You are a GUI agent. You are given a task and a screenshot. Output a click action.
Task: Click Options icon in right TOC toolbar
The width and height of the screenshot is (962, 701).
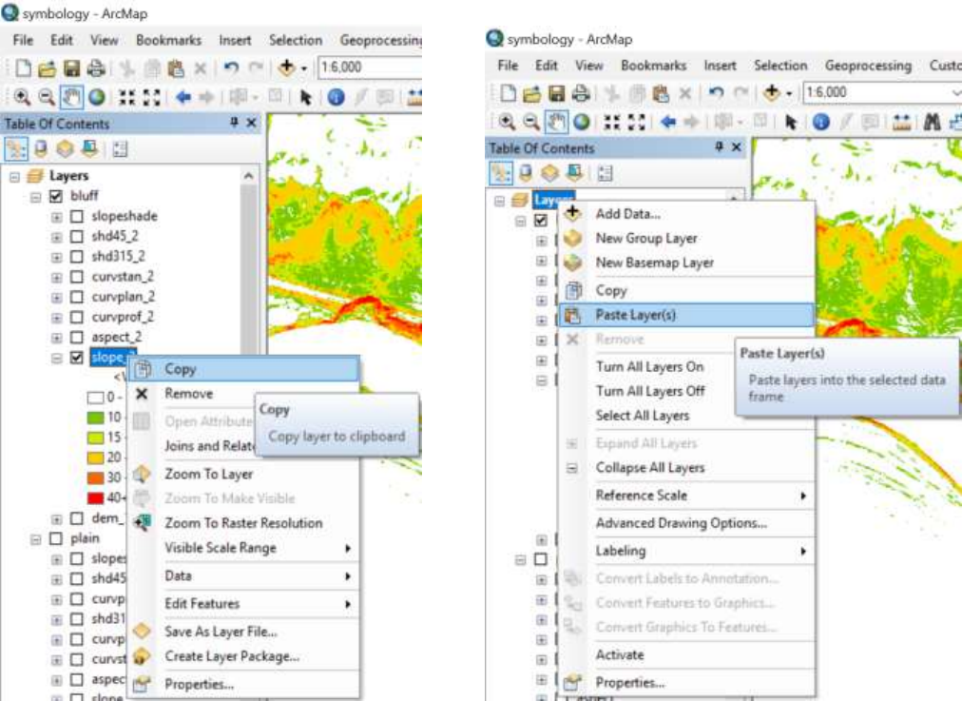[x=605, y=174]
